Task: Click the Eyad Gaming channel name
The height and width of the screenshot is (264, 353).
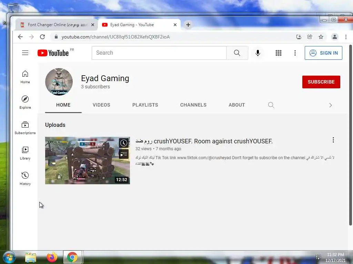Action: point(105,78)
